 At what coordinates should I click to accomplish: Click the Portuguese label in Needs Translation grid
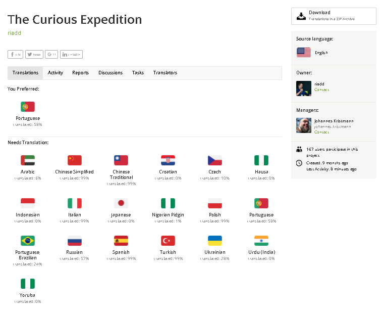coord(261,215)
